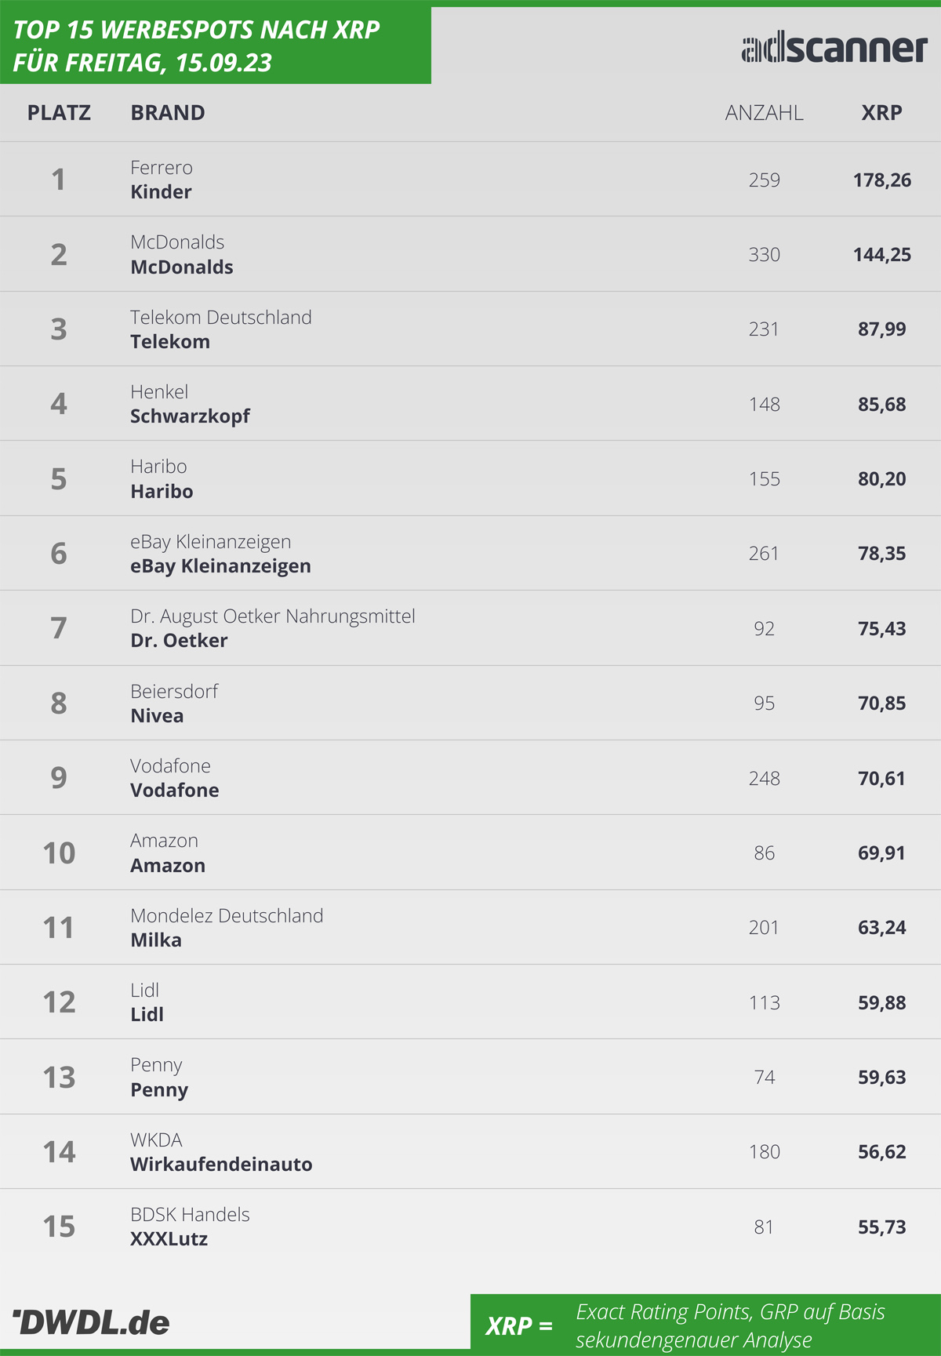Click the XXXLutz brand name

point(169,1238)
